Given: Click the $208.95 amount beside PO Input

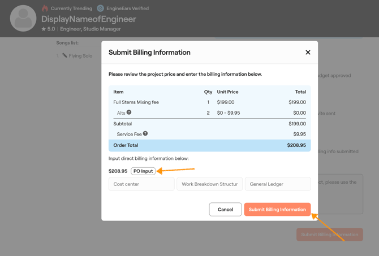Looking at the screenshot, I should point(118,171).
